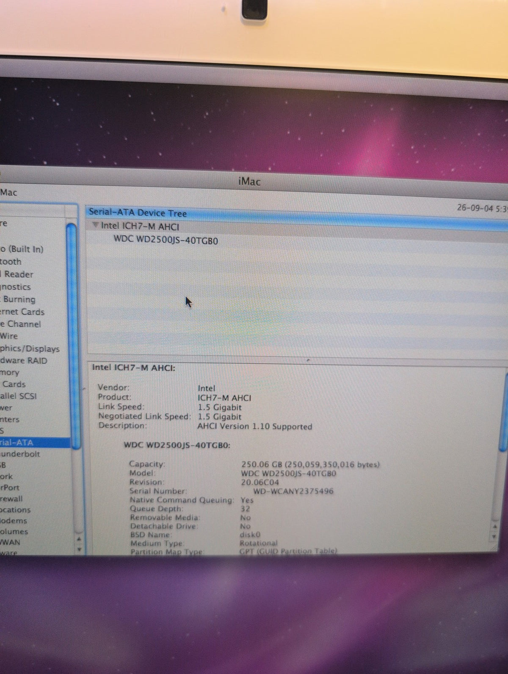
Task: Open the Thunderbolt sidebar entry
Action: pos(20,454)
